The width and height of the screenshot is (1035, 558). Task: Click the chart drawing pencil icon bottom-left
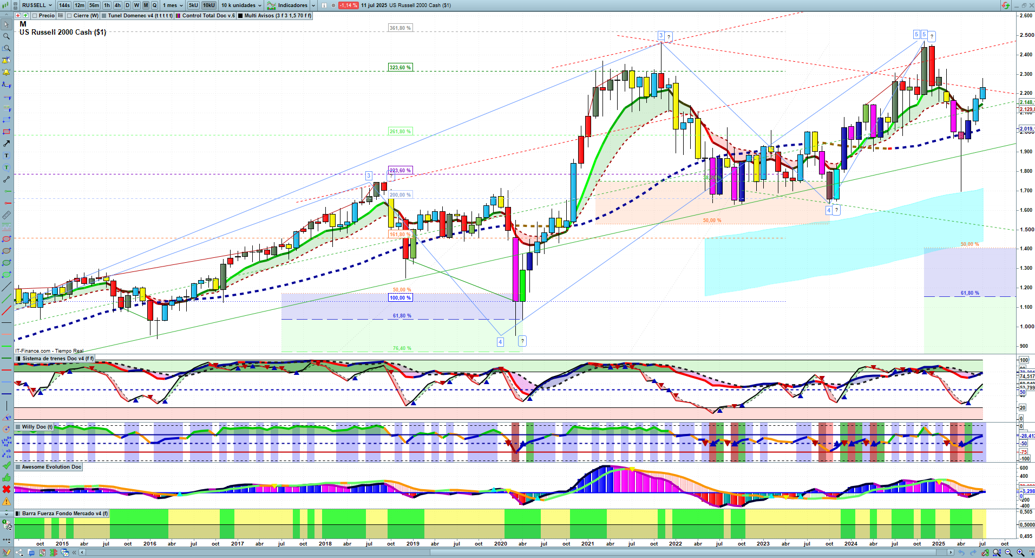click(x=6, y=553)
